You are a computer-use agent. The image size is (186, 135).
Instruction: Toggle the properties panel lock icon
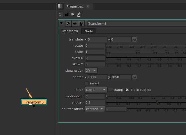click(67, 14)
